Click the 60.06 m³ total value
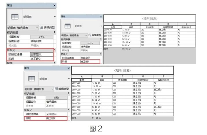 (126, 49)
